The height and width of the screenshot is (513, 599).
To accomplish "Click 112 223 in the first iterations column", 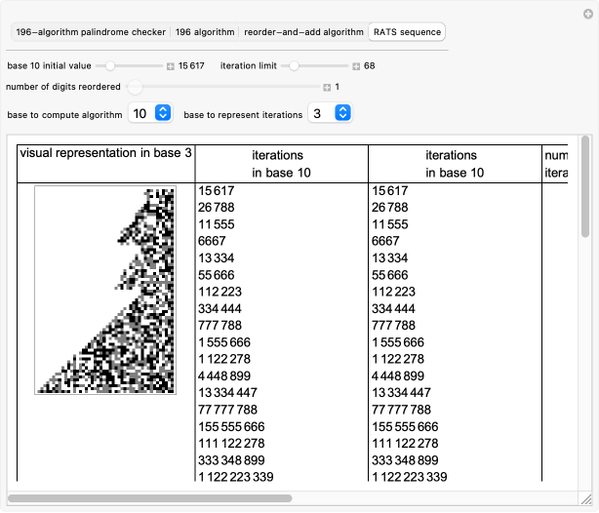I will [x=220, y=292].
